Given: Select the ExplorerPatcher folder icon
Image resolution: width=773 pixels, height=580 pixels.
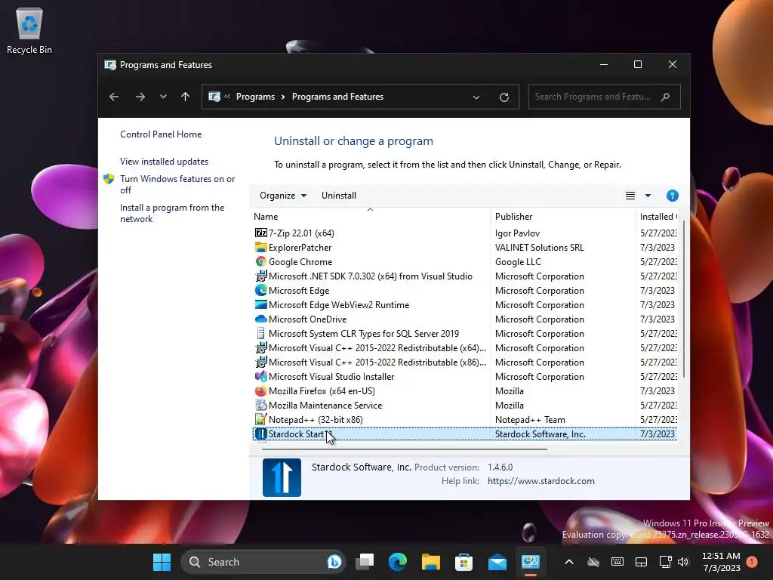Looking at the screenshot, I should [x=260, y=247].
